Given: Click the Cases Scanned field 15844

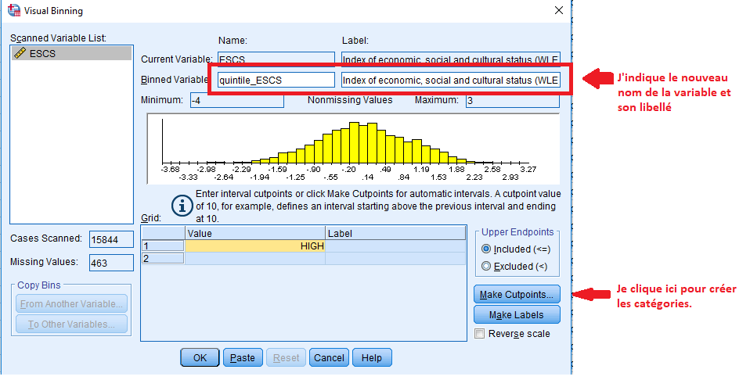Looking at the screenshot, I should 111,239.
